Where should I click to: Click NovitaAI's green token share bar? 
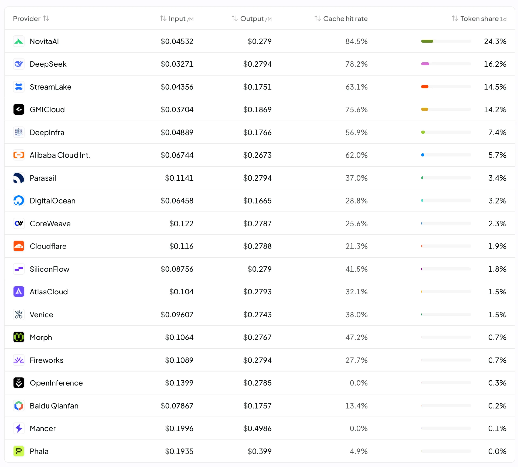427,41
